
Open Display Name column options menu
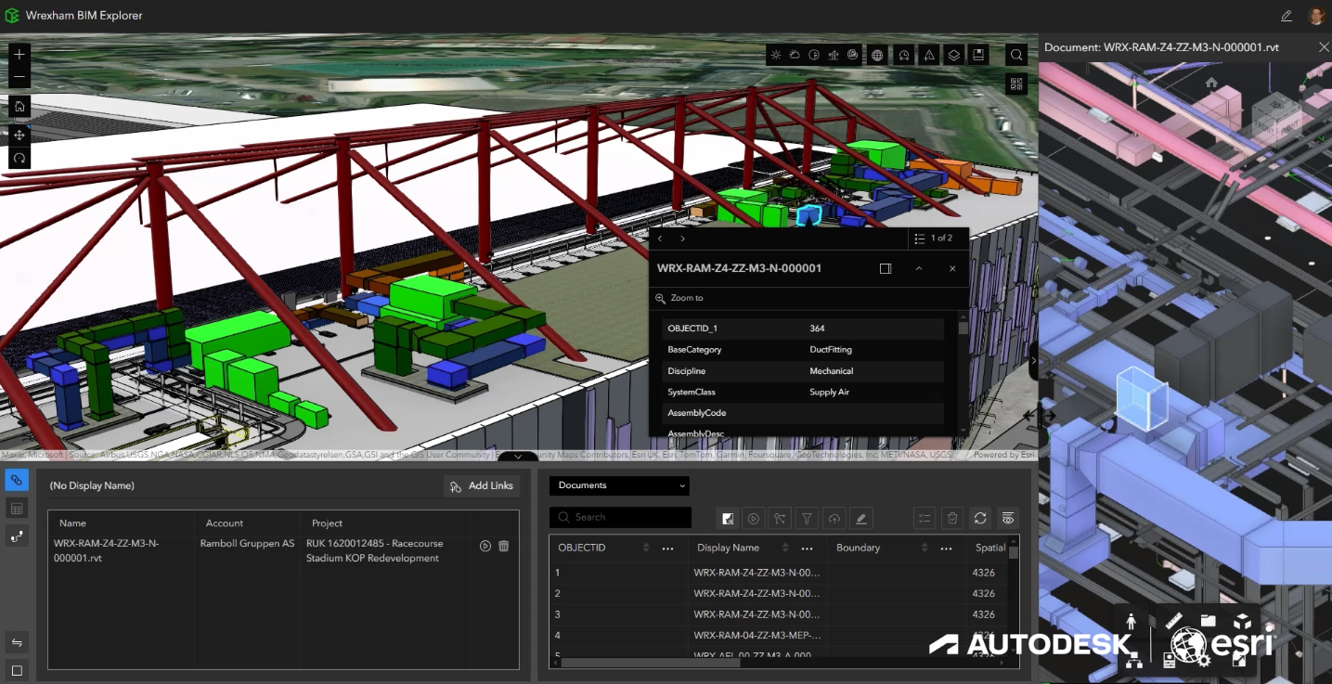pos(807,548)
